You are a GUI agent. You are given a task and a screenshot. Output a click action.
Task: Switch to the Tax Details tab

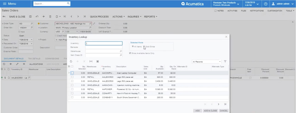pyautogui.click(x=34, y=59)
